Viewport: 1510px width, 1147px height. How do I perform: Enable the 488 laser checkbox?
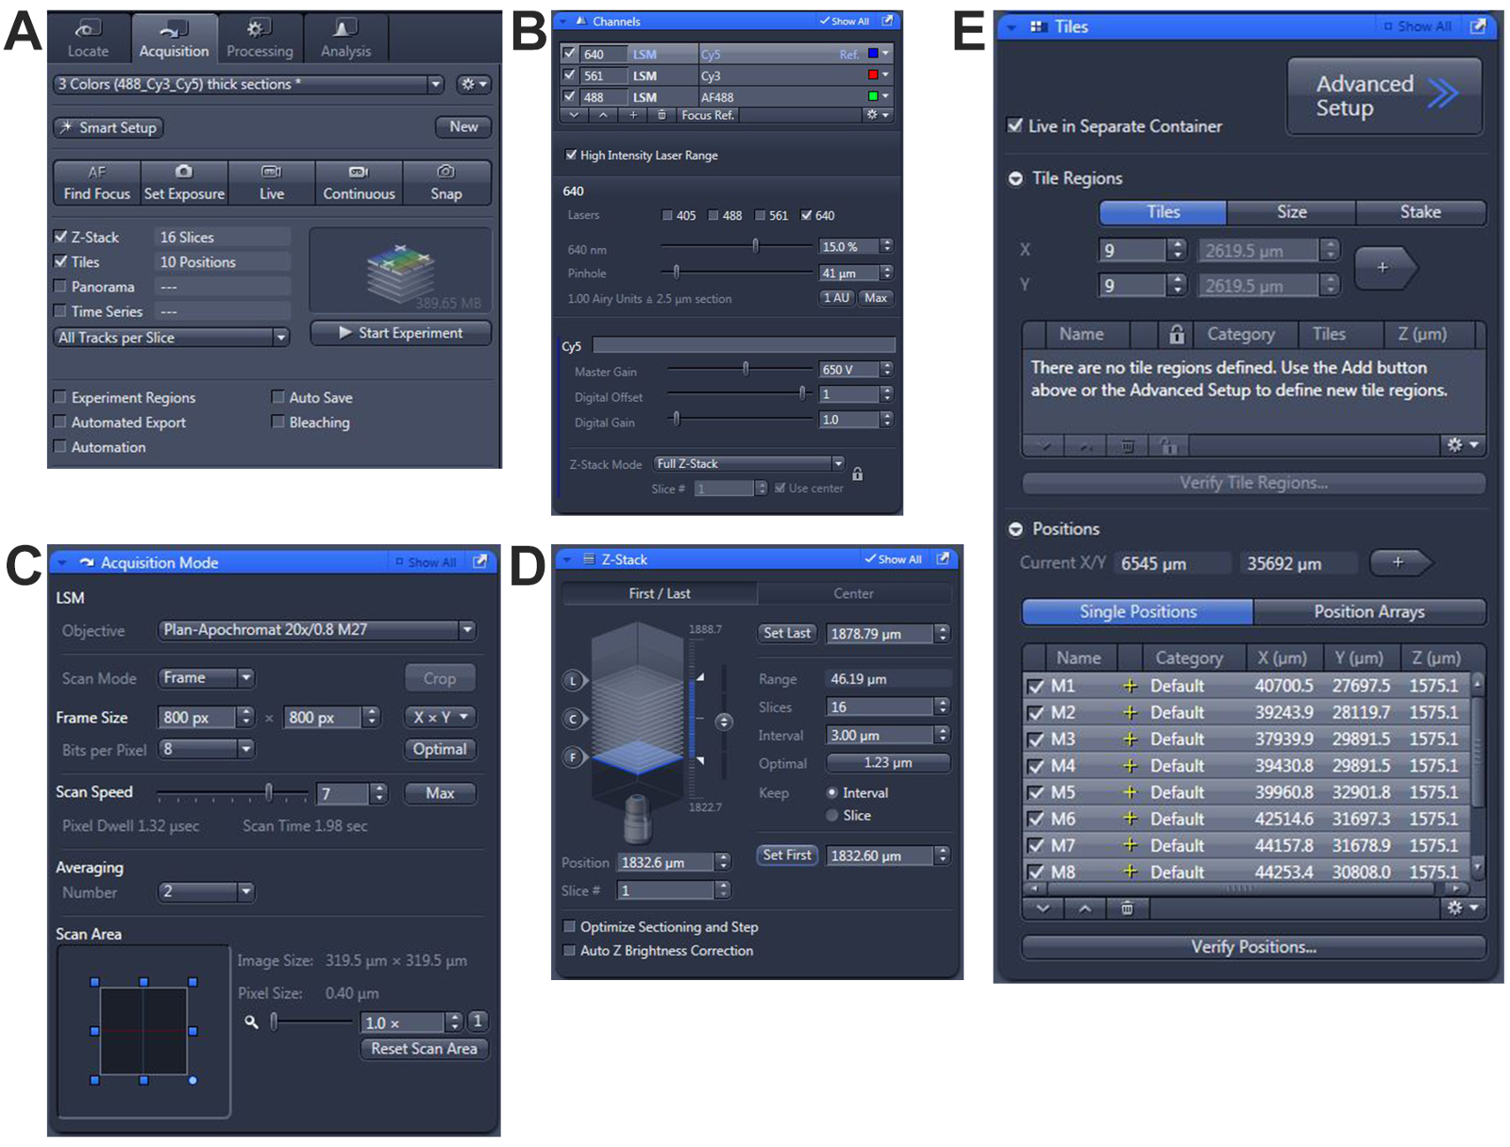[x=714, y=215]
